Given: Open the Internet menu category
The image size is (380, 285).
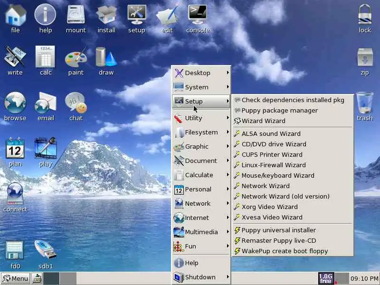Looking at the screenshot, I should click(x=201, y=218).
